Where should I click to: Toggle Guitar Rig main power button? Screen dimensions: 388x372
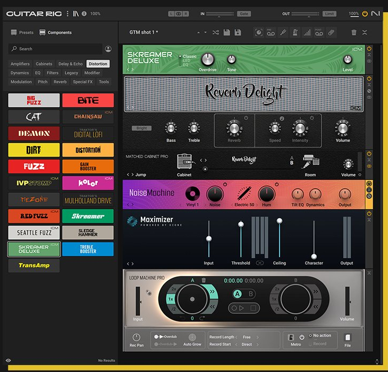point(365,14)
